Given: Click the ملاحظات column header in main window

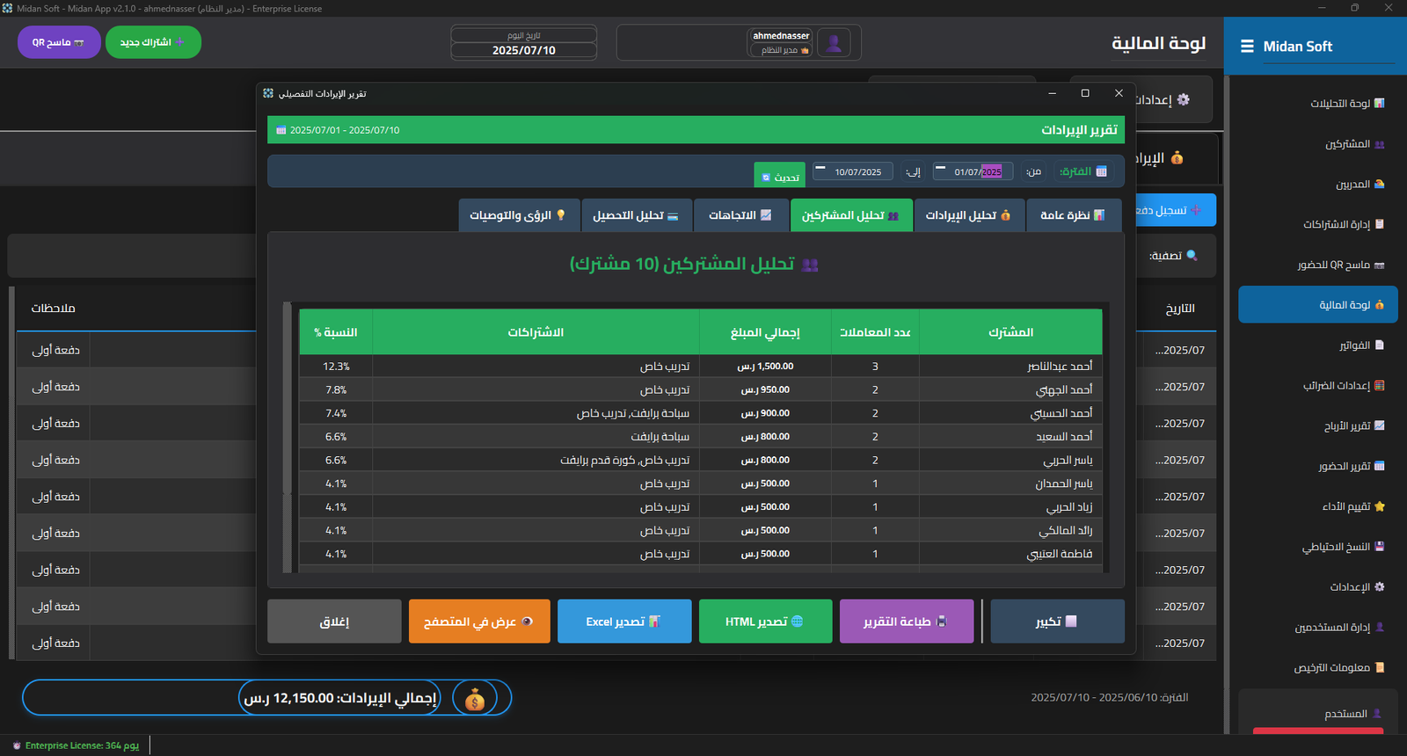Looking at the screenshot, I should click(x=54, y=309).
